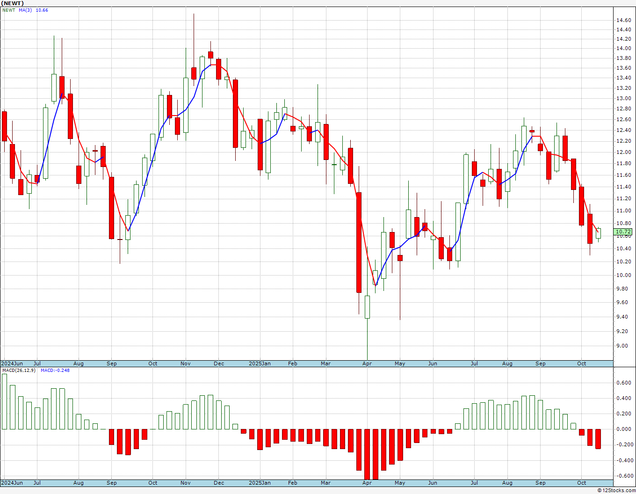Click the 14.60 price axis label
636x494 pixels.
click(x=623, y=20)
